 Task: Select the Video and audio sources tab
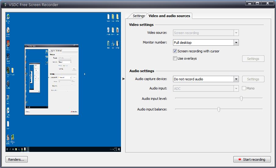point(169,16)
